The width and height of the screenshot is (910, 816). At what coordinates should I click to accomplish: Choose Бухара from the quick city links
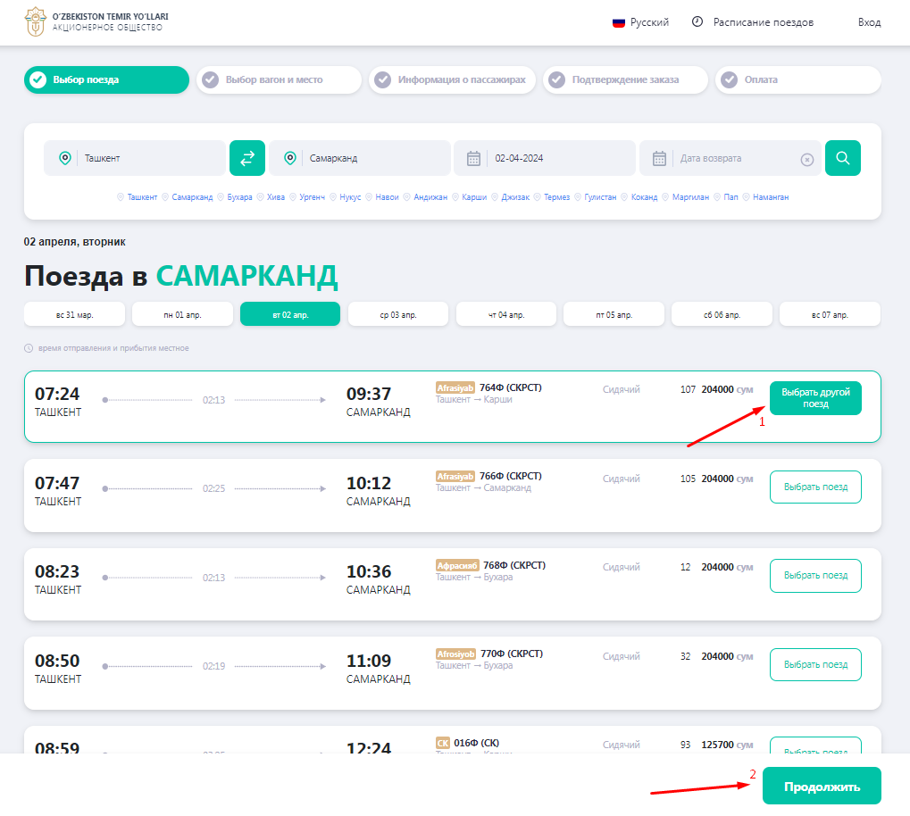pyautogui.click(x=239, y=197)
